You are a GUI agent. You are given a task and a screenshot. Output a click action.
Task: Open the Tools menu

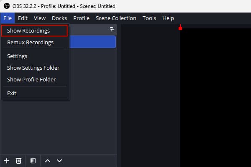149,18
